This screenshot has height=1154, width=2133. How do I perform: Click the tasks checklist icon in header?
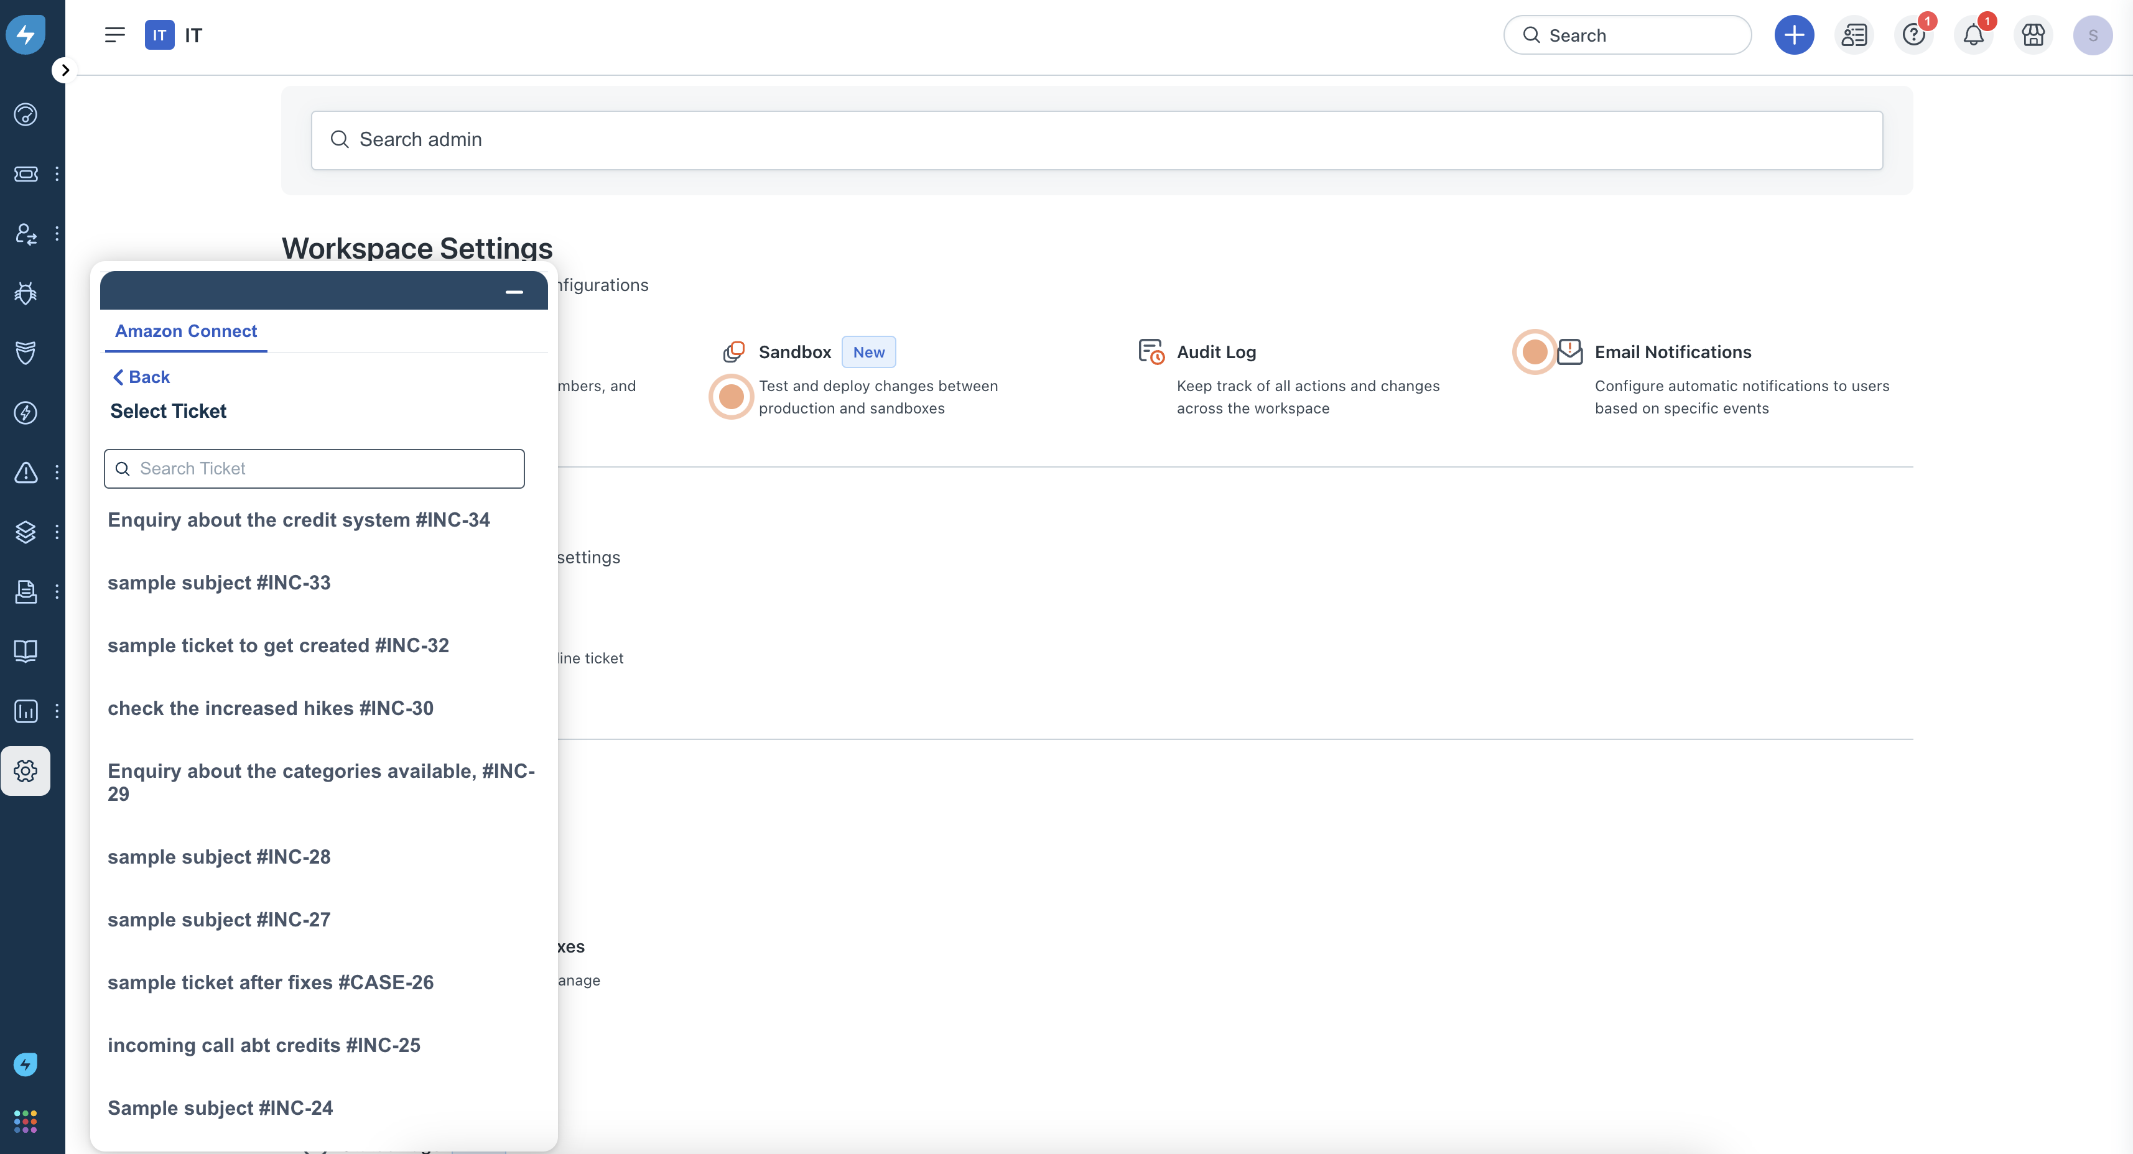(x=1854, y=35)
